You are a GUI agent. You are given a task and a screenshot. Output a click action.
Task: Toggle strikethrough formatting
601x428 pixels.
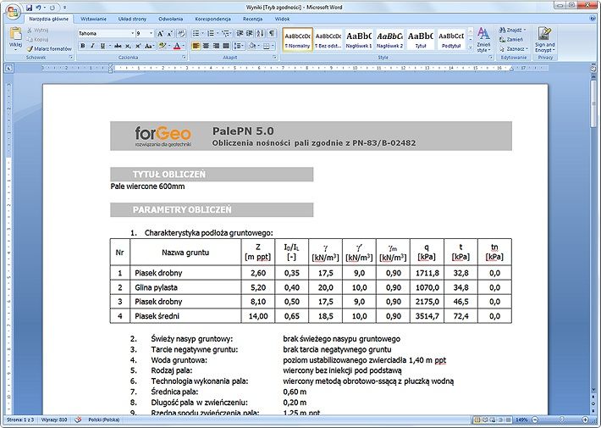tap(118, 46)
